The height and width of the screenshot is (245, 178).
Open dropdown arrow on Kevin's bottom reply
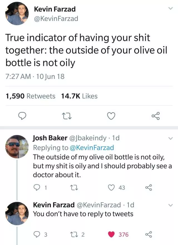tap(171, 205)
